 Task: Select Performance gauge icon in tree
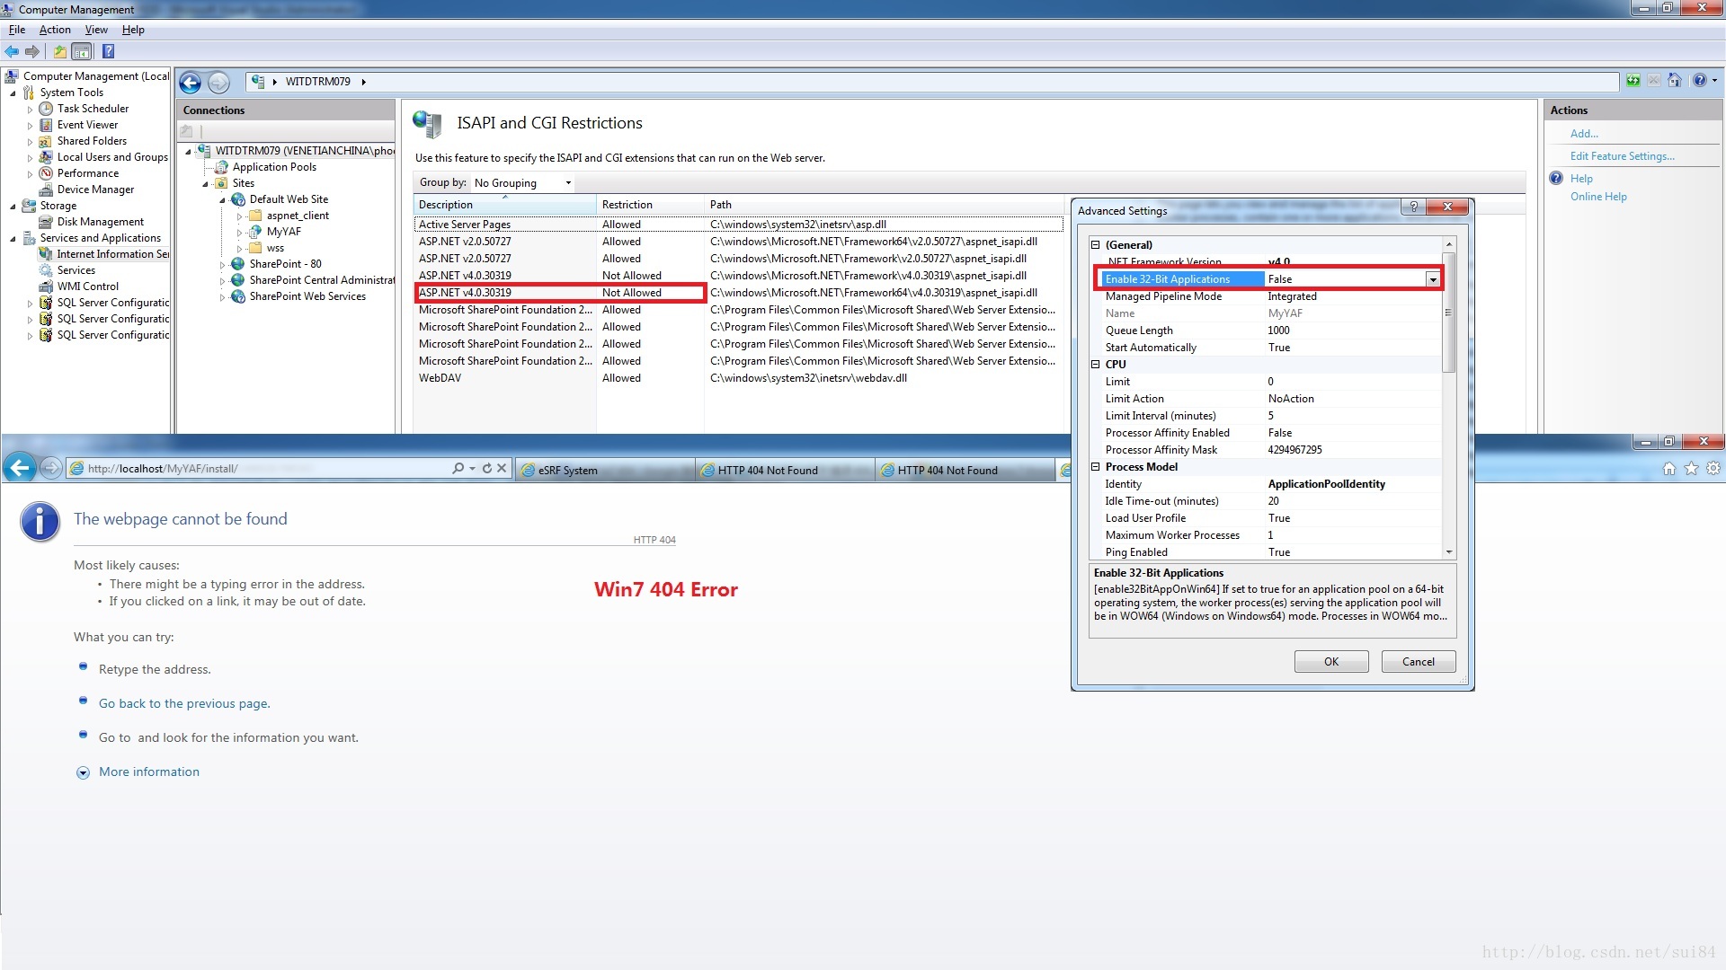(x=46, y=173)
